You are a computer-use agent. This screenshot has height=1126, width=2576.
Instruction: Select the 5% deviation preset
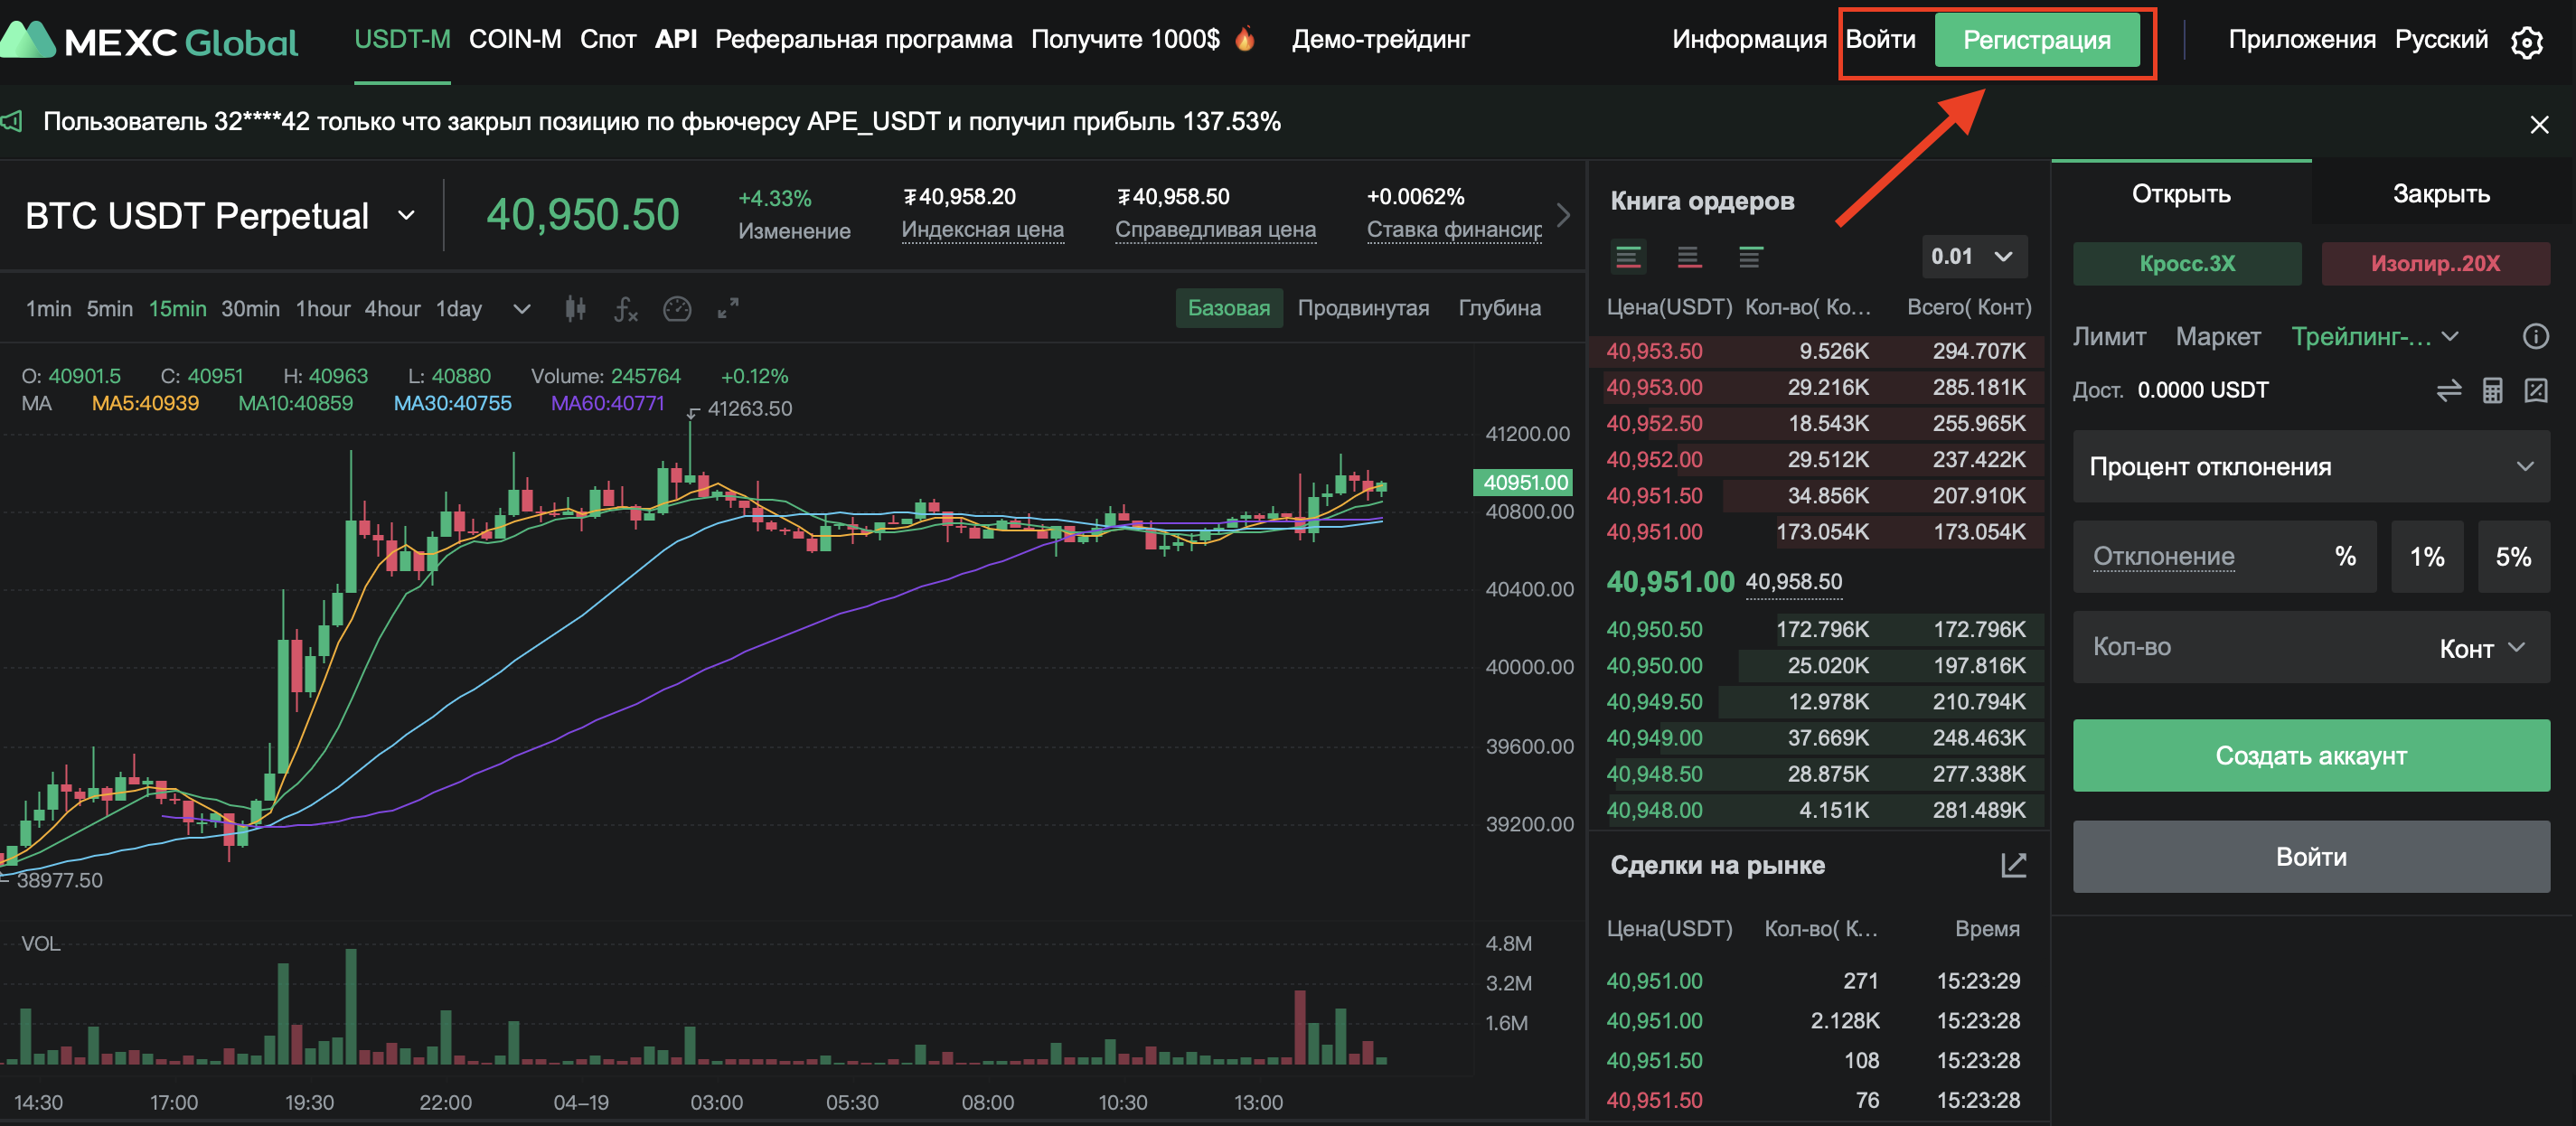pyautogui.click(x=2512, y=557)
